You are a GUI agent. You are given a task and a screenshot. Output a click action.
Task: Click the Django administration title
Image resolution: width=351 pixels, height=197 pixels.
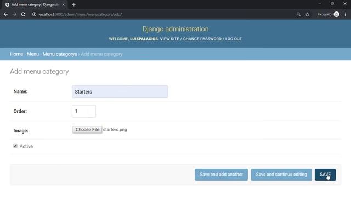pos(175,29)
